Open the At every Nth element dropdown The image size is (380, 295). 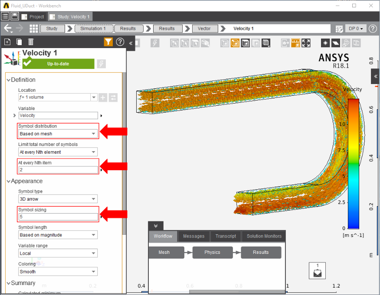point(58,152)
